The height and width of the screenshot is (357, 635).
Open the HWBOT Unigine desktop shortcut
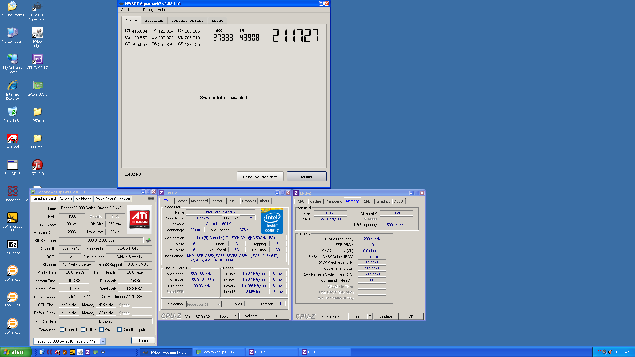pos(38,38)
